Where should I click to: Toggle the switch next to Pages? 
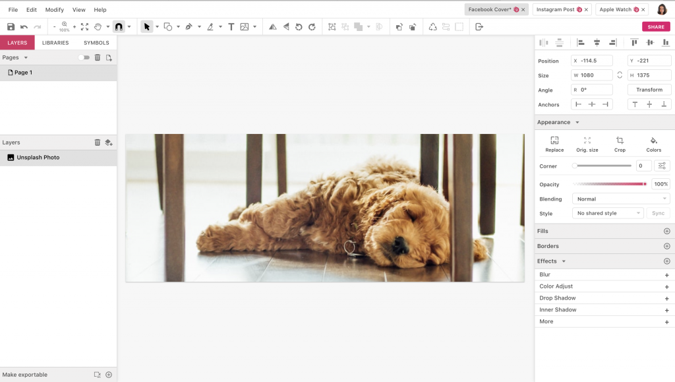(x=83, y=57)
